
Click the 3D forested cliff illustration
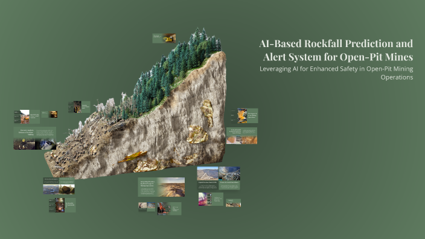click(x=135, y=104)
